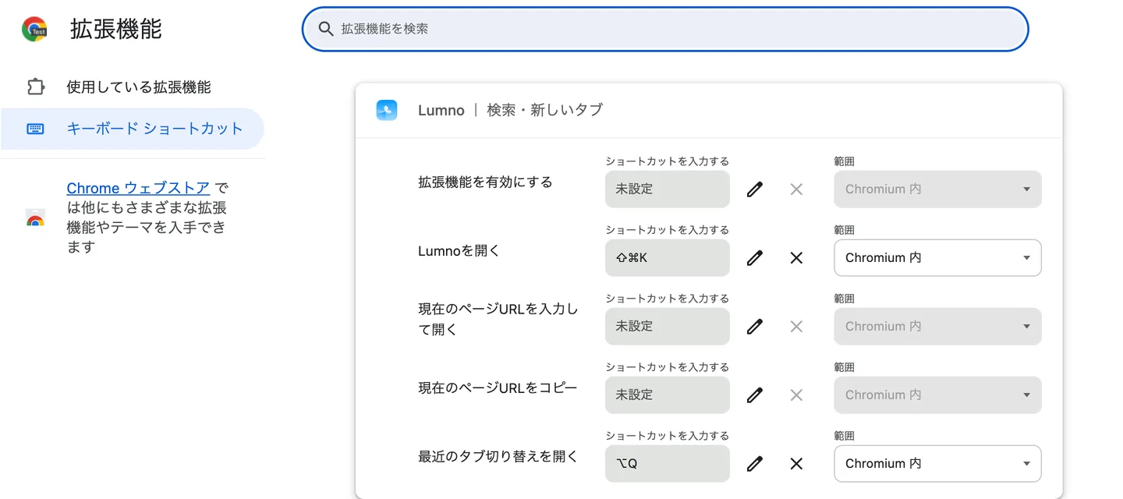The width and height of the screenshot is (1123, 499).
Task: Click the 拡張機能 page title
Action: (x=116, y=29)
